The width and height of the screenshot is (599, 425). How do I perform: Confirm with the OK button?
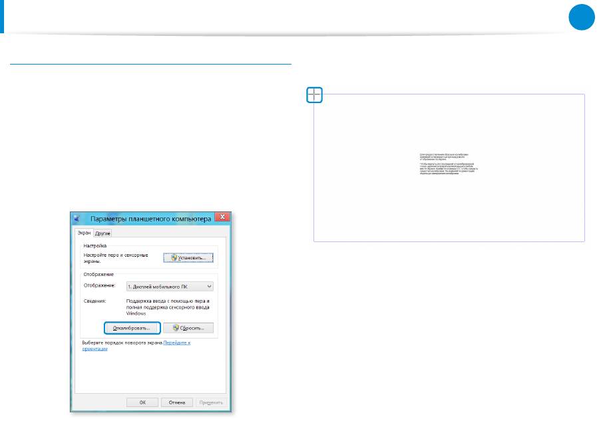[x=142, y=402]
